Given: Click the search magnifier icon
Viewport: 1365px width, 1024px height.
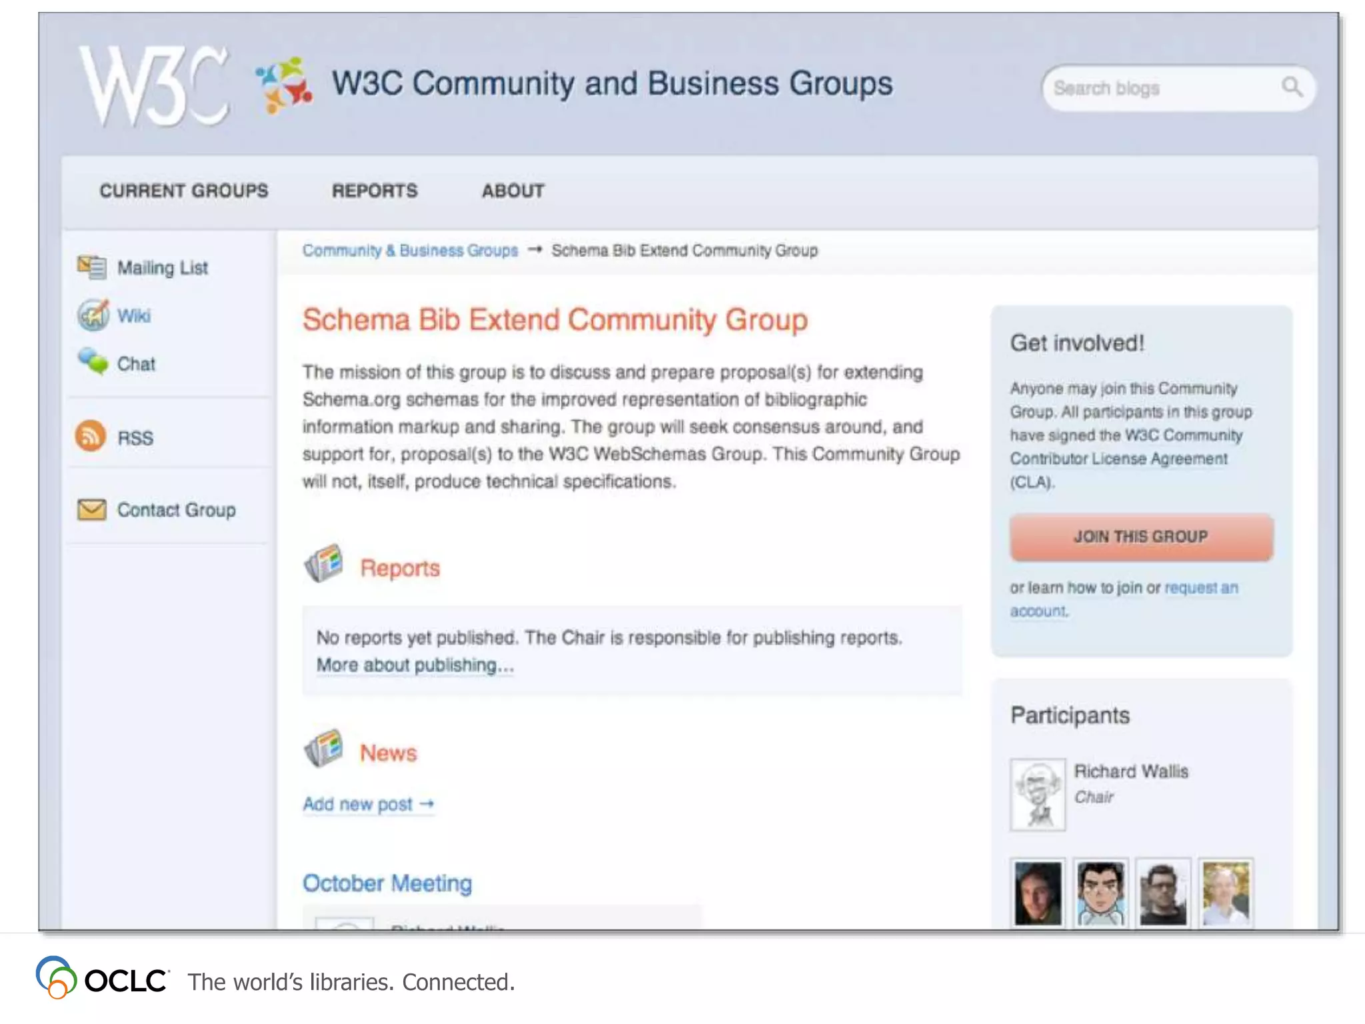Looking at the screenshot, I should click(x=1291, y=87).
